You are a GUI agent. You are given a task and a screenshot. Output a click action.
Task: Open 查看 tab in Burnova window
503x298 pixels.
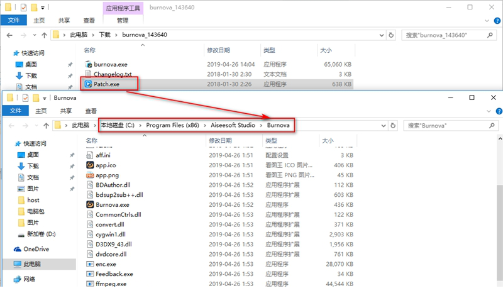coord(91,111)
